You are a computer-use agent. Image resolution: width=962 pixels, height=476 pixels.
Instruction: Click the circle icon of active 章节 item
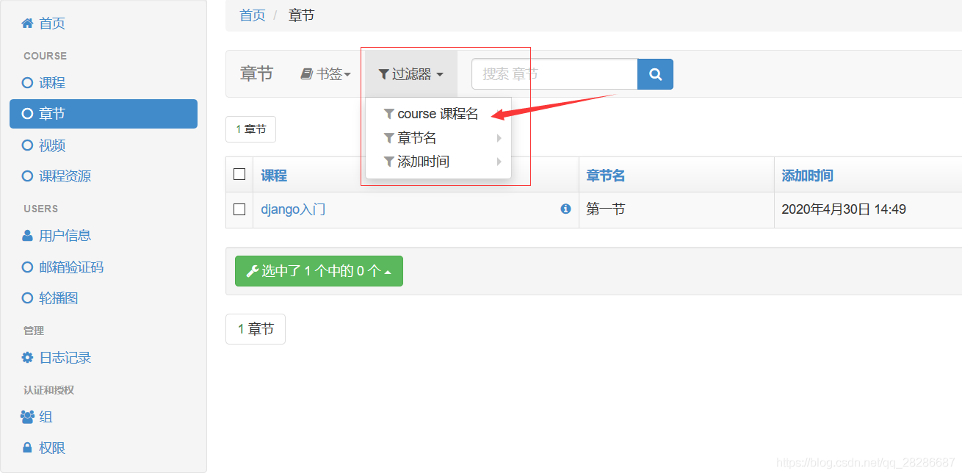pos(27,114)
